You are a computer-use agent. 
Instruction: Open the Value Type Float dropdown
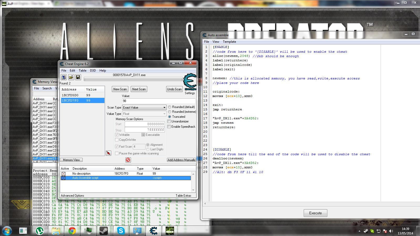point(144,114)
